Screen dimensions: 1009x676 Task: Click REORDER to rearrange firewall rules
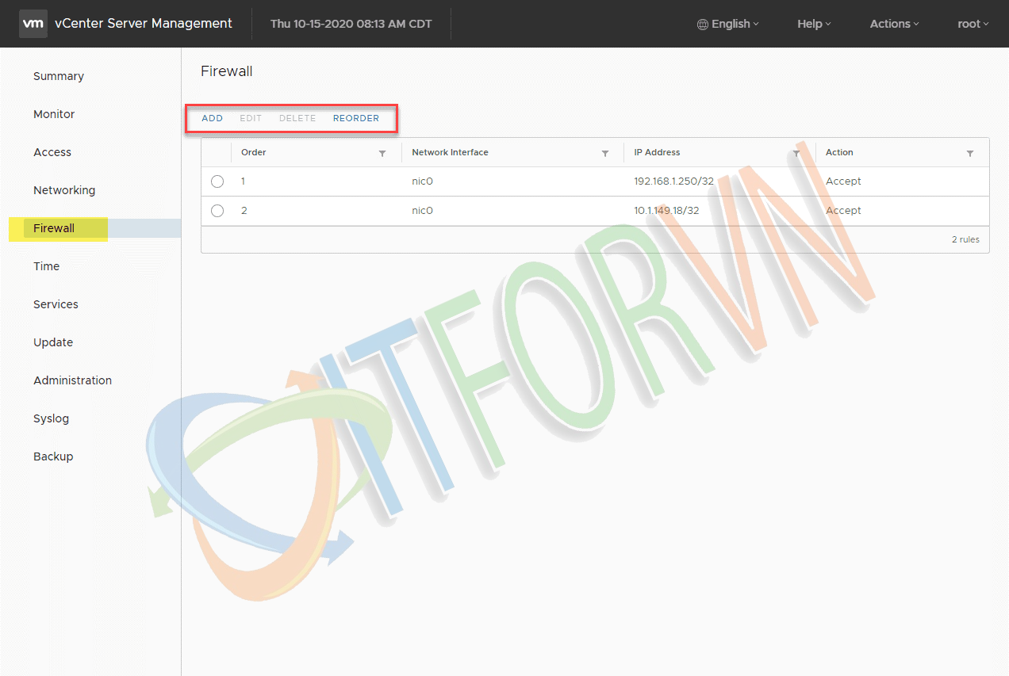(355, 118)
